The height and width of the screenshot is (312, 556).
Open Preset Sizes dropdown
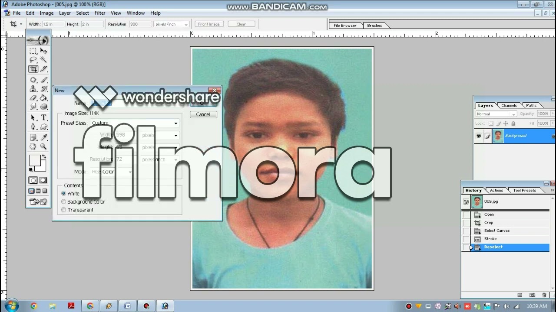(175, 123)
